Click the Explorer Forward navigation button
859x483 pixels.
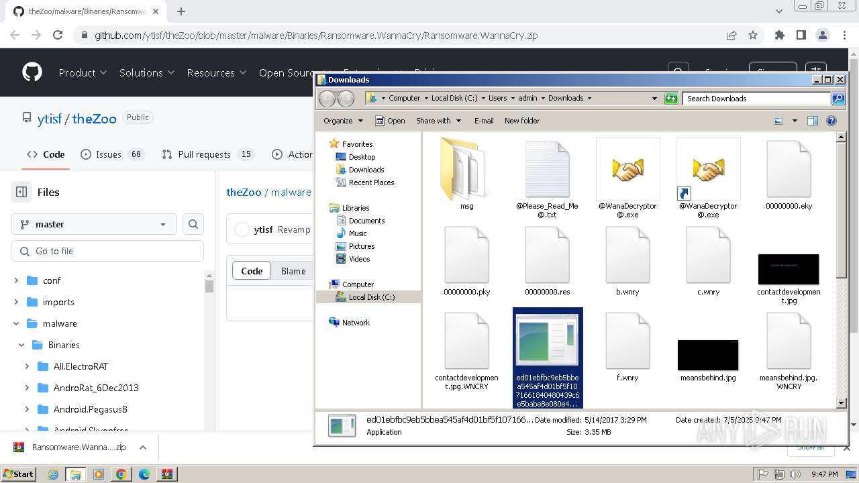coord(346,99)
